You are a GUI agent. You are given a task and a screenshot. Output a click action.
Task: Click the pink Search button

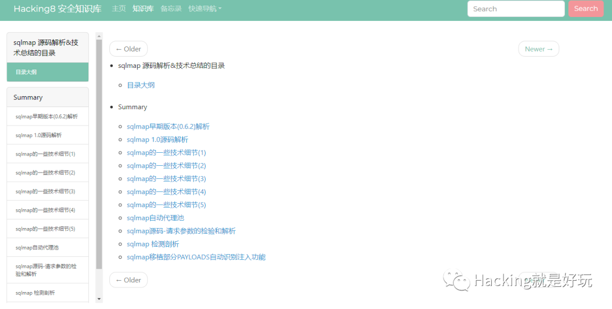(586, 8)
